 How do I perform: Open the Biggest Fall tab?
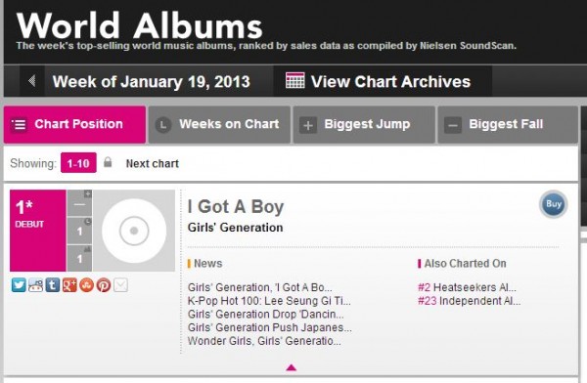click(x=508, y=124)
